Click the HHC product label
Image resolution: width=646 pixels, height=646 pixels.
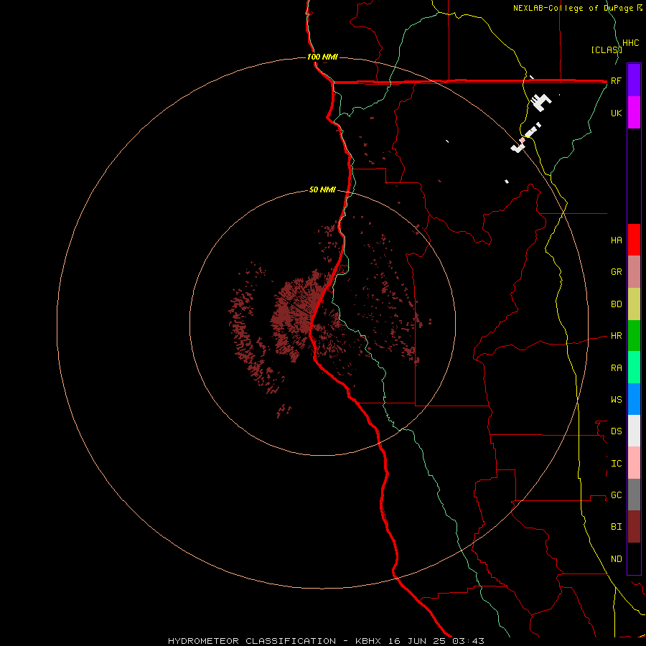pos(630,43)
